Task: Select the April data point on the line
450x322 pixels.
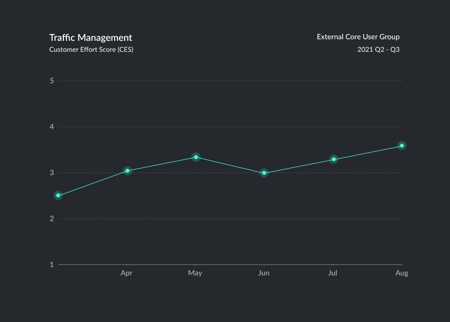Action: click(x=127, y=171)
